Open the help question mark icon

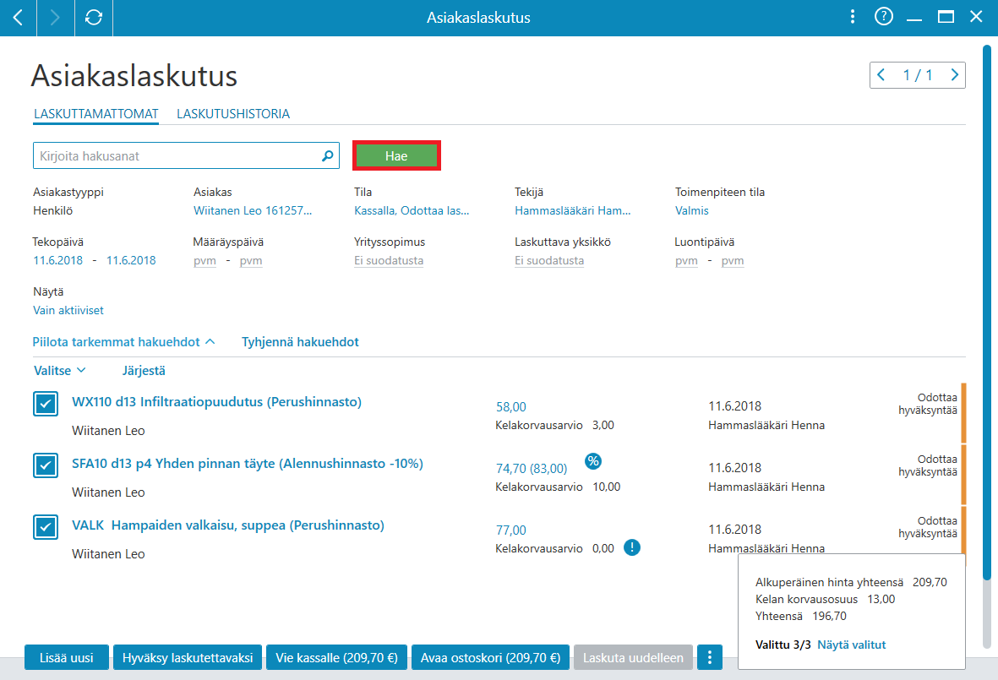[x=883, y=17]
